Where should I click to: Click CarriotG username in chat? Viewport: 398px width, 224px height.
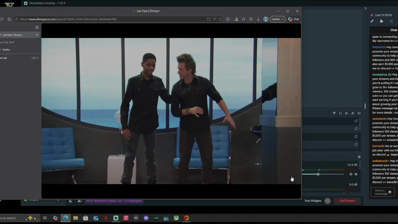pyautogui.click(x=378, y=146)
